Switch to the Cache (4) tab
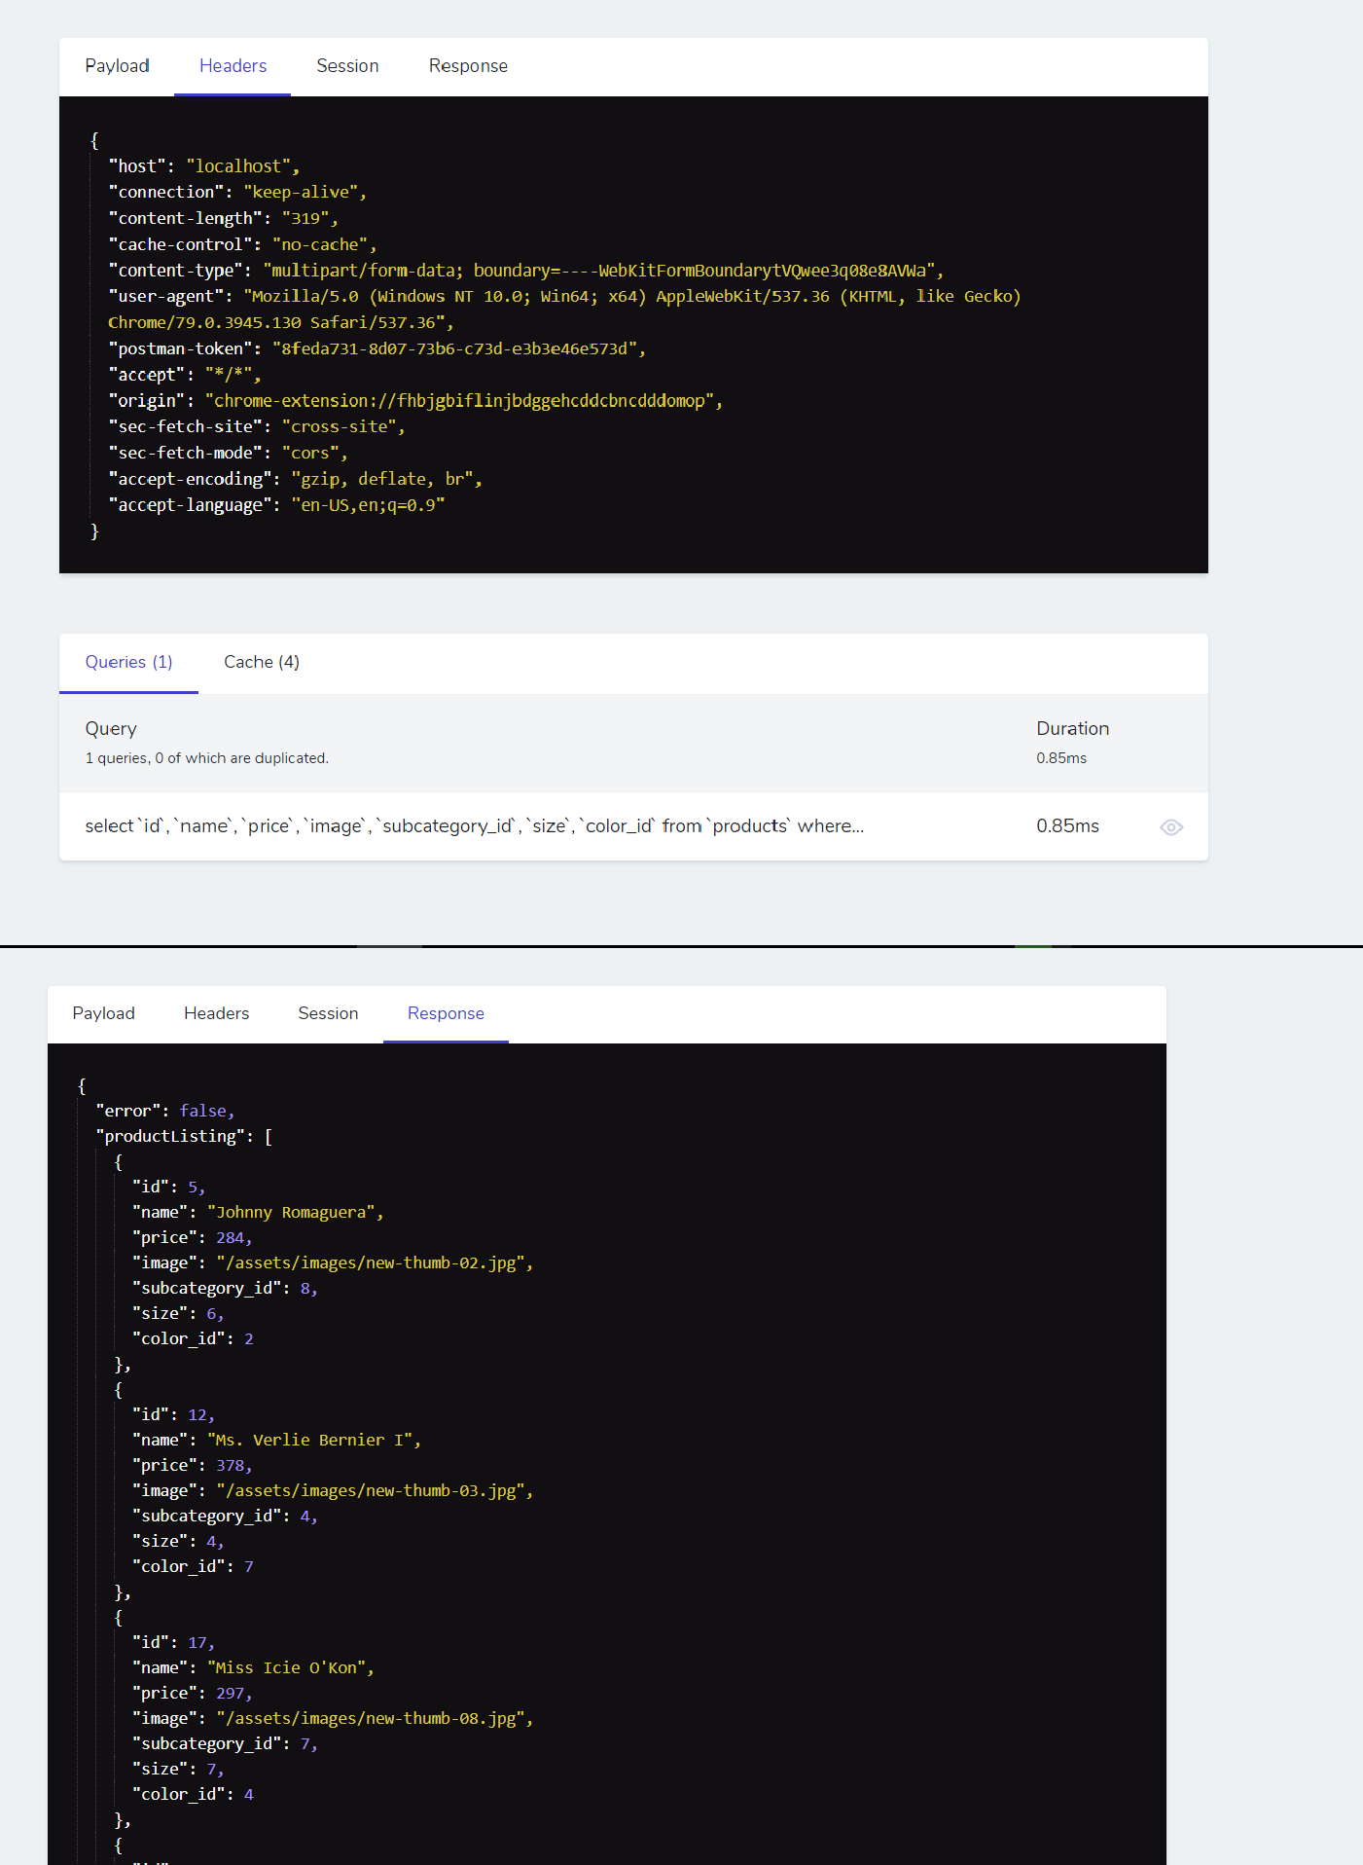The width and height of the screenshot is (1363, 1865). click(x=262, y=663)
